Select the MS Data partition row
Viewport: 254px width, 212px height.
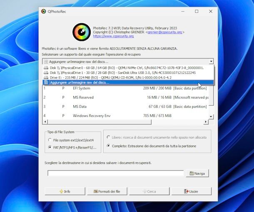[125, 107]
